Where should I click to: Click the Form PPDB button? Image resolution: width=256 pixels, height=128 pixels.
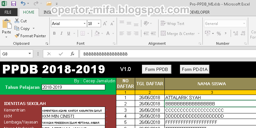(157, 69)
